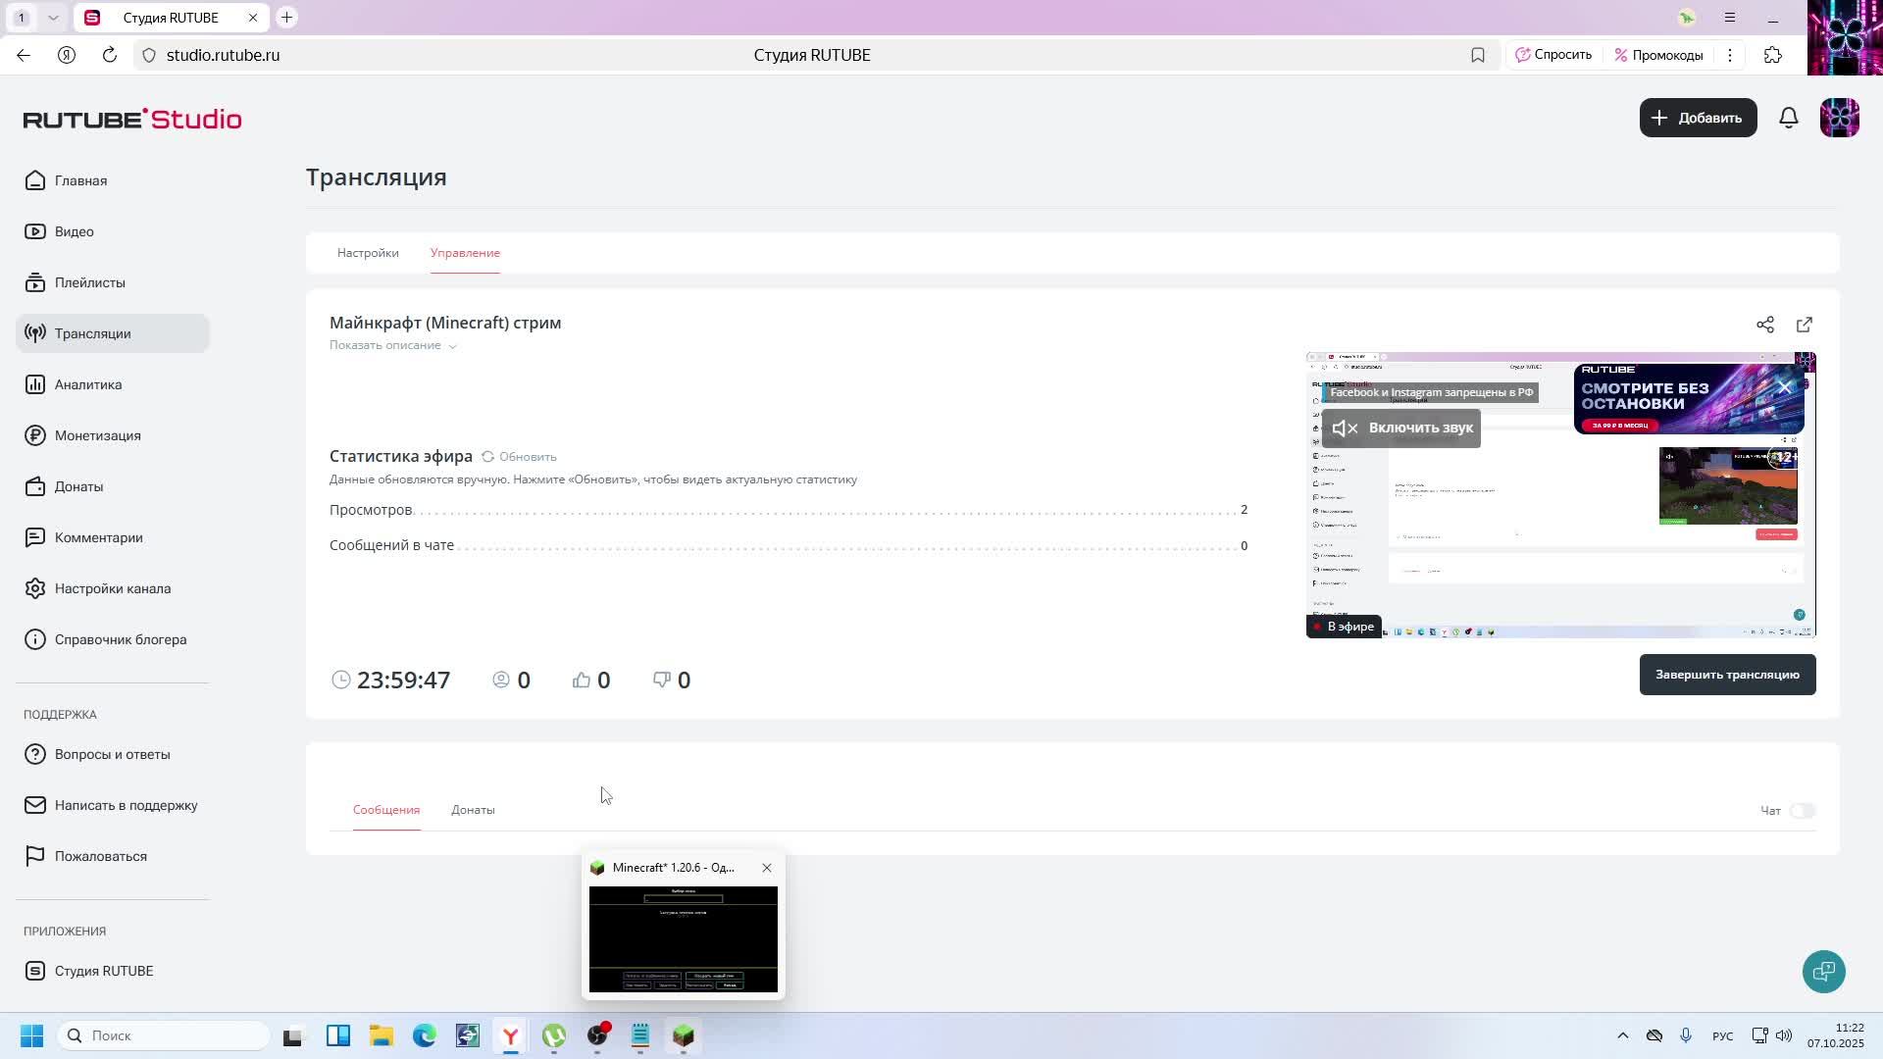The width and height of the screenshot is (1883, 1059).
Task: Click the Minecraft window preview thumbnail
Action: point(684,938)
